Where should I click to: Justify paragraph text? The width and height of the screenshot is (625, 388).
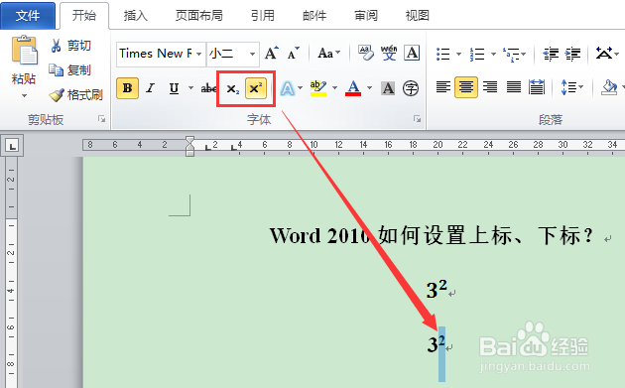tap(514, 87)
